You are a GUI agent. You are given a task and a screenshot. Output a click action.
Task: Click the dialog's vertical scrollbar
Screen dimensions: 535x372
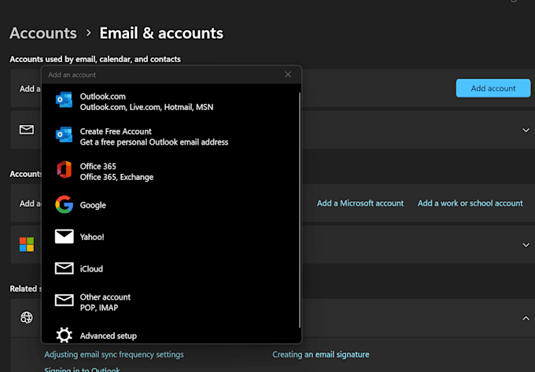300,210
